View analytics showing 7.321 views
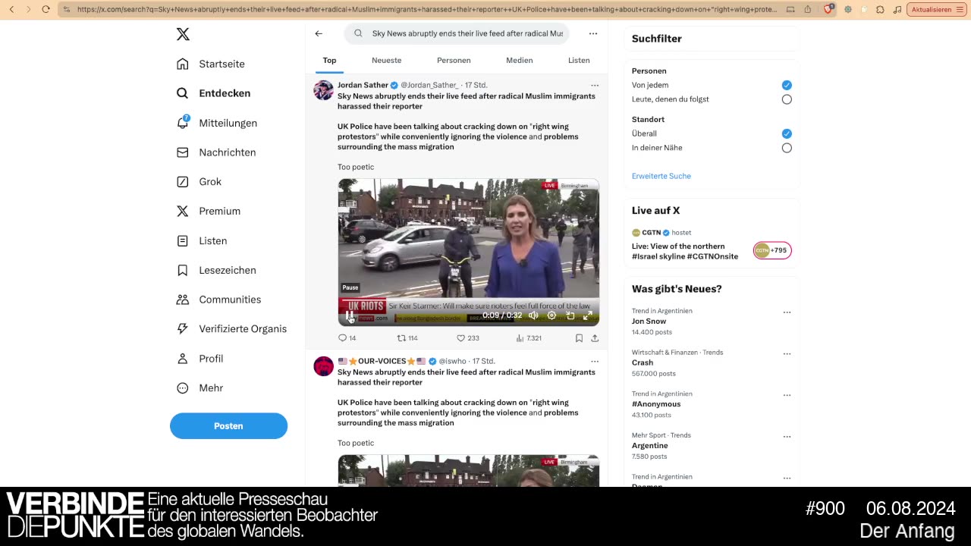The image size is (971, 546). tap(529, 338)
